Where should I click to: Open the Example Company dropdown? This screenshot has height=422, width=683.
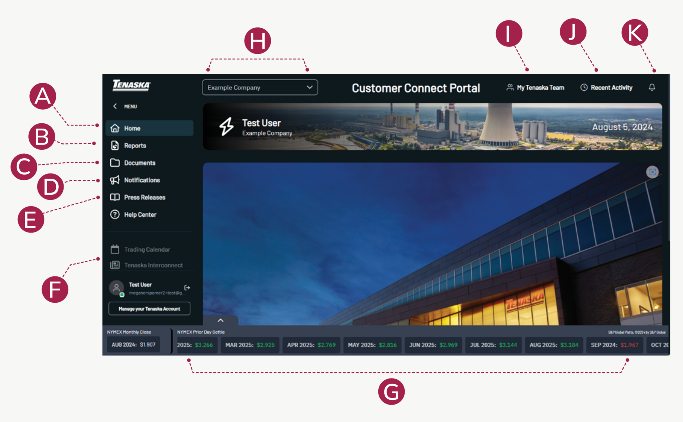[260, 88]
